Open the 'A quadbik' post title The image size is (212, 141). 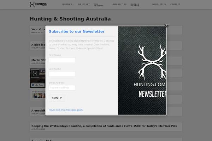pyautogui.click(x=38, y=110)
